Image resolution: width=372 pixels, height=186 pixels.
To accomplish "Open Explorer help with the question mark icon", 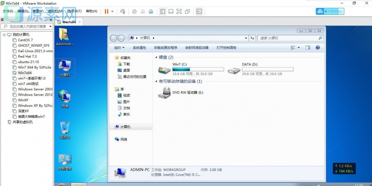I will [318, 47].
